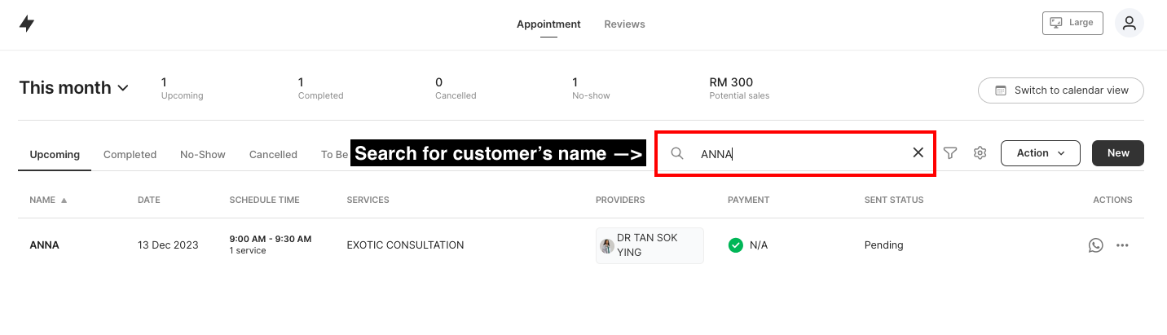
Task: Click the green payment check icon
Action: [x=735, y=245]
